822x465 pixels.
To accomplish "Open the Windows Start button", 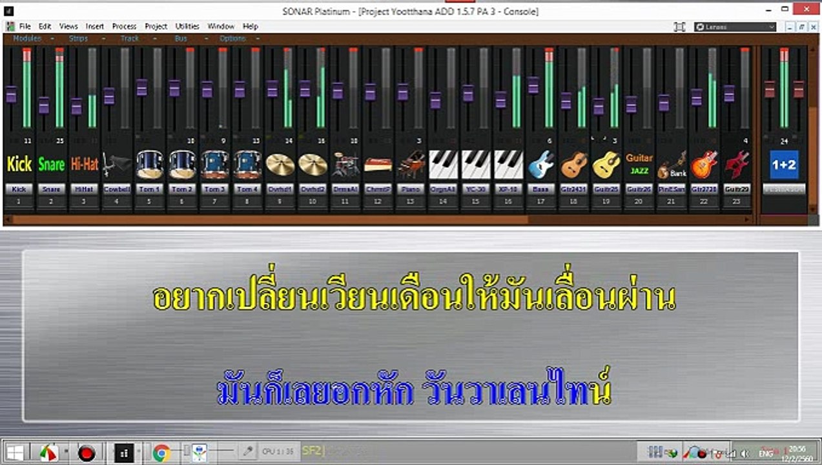I will 15,453.
